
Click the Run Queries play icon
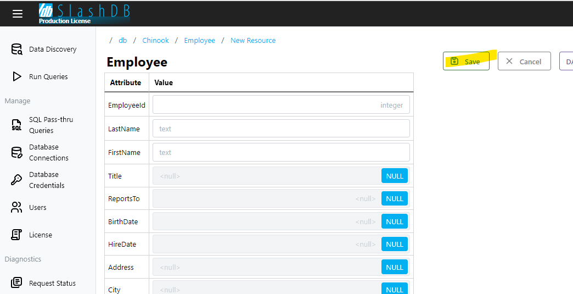[17, 77]
